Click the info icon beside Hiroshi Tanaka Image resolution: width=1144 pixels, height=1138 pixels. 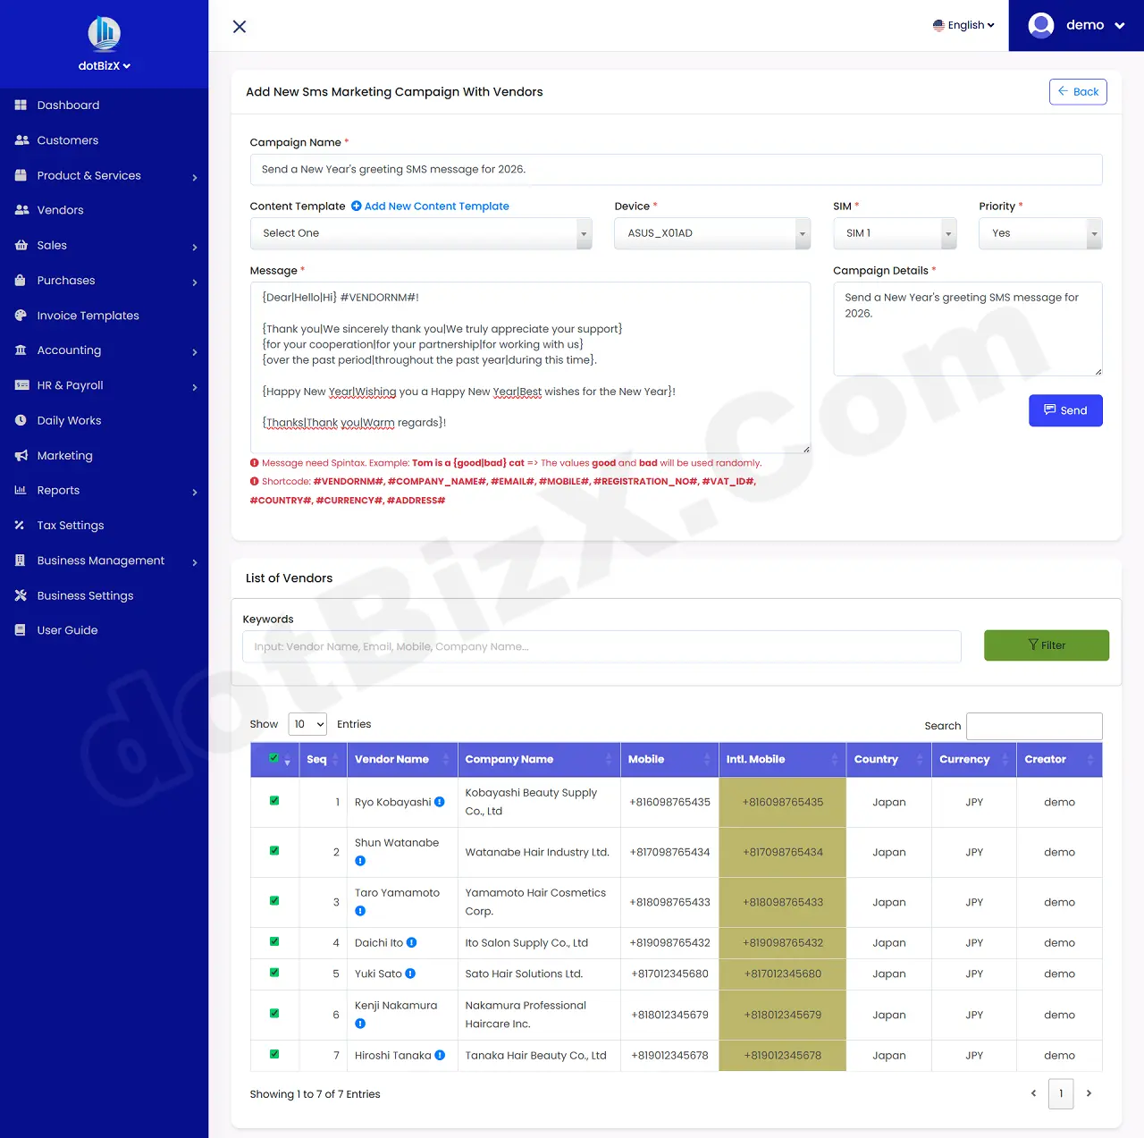(439, 1055)
